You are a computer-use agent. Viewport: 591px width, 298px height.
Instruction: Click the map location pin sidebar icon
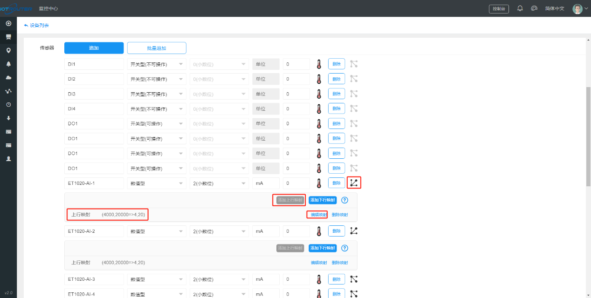coord(8,50)
